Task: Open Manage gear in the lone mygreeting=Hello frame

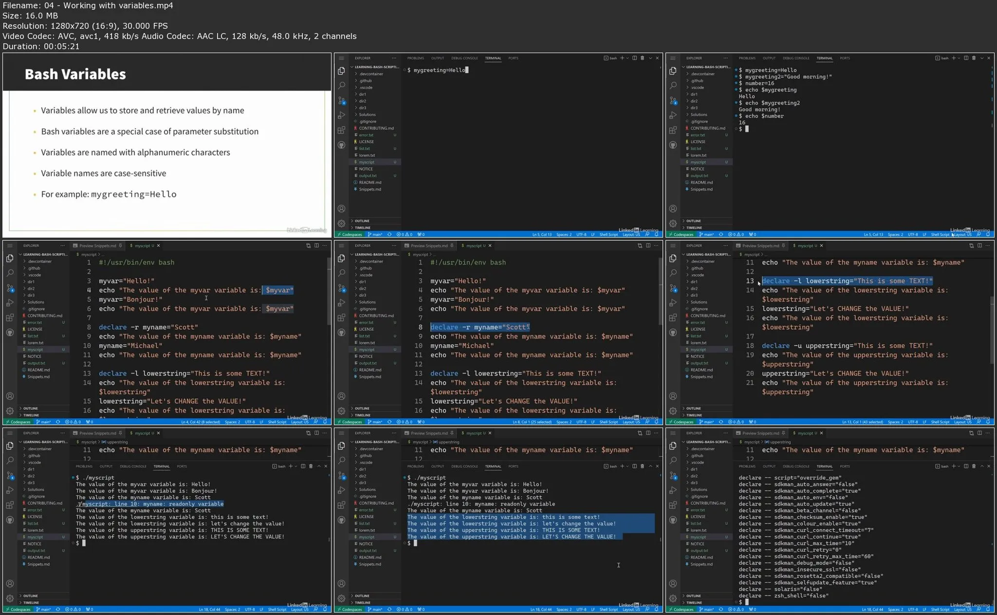Action: click(341, 224)
